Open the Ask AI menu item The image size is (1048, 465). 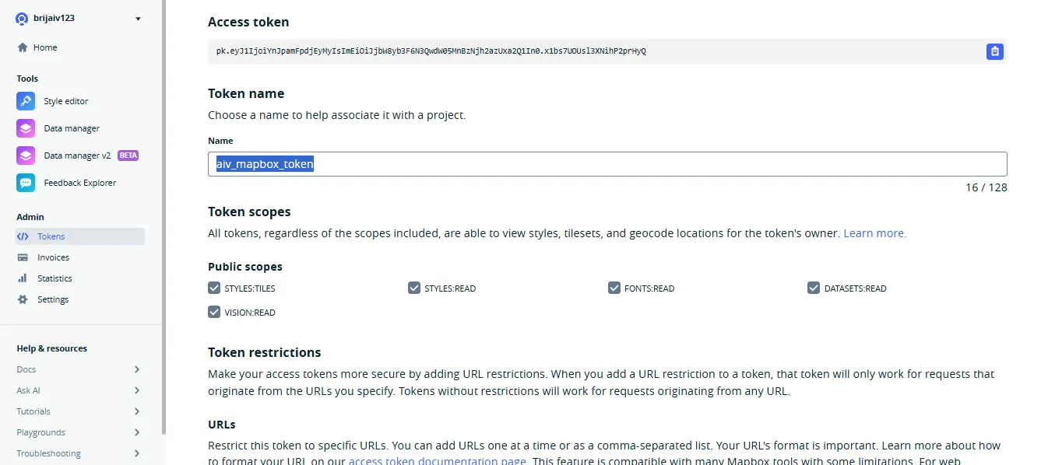pyautogui.click(x=29, y=390)
